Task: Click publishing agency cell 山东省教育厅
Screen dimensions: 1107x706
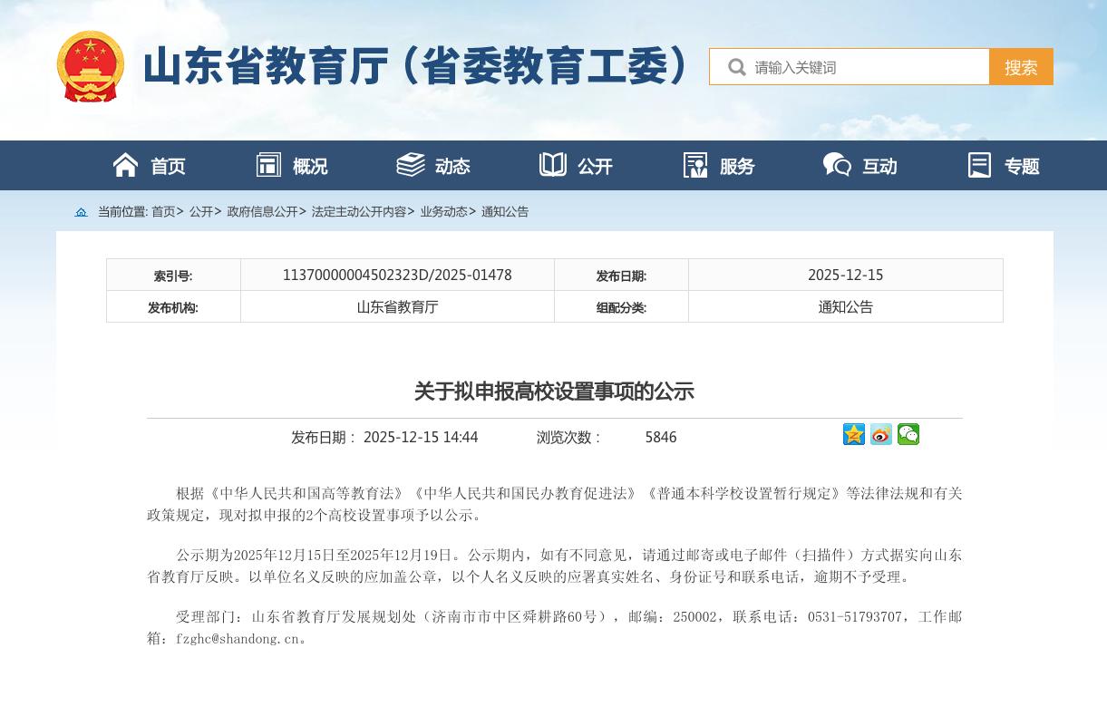Action: click(397, 307)
